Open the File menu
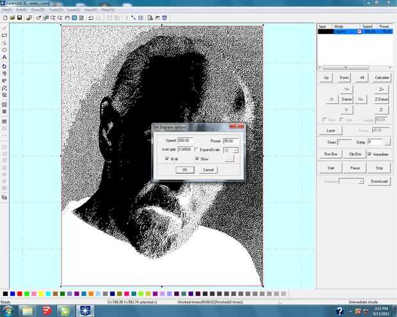The height and width of the screenshot is (317, 397). click(7, 10)
